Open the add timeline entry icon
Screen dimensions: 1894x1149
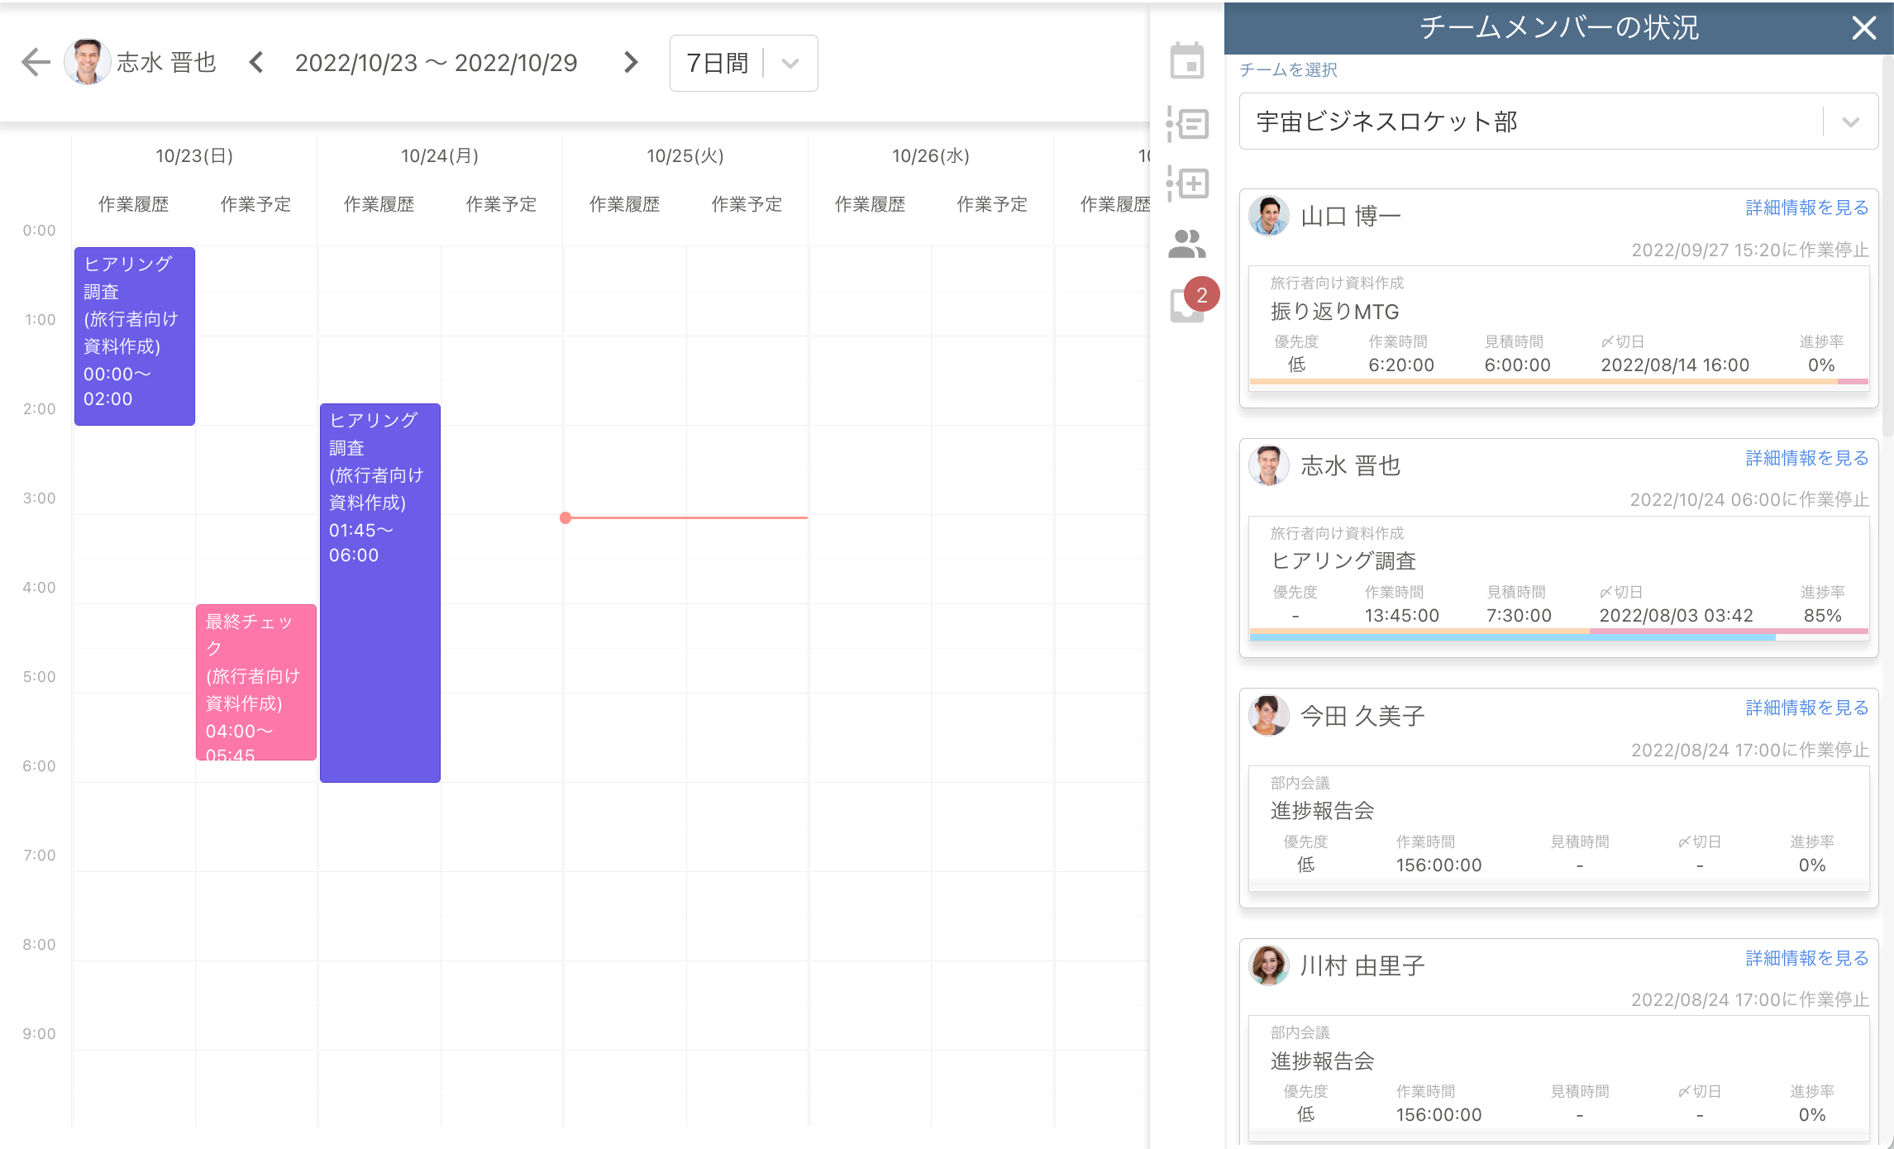pos(1189,184)
